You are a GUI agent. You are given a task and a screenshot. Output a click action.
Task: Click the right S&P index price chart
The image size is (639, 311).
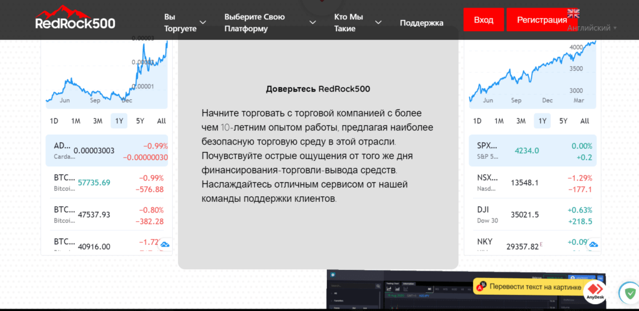[533, 75]
